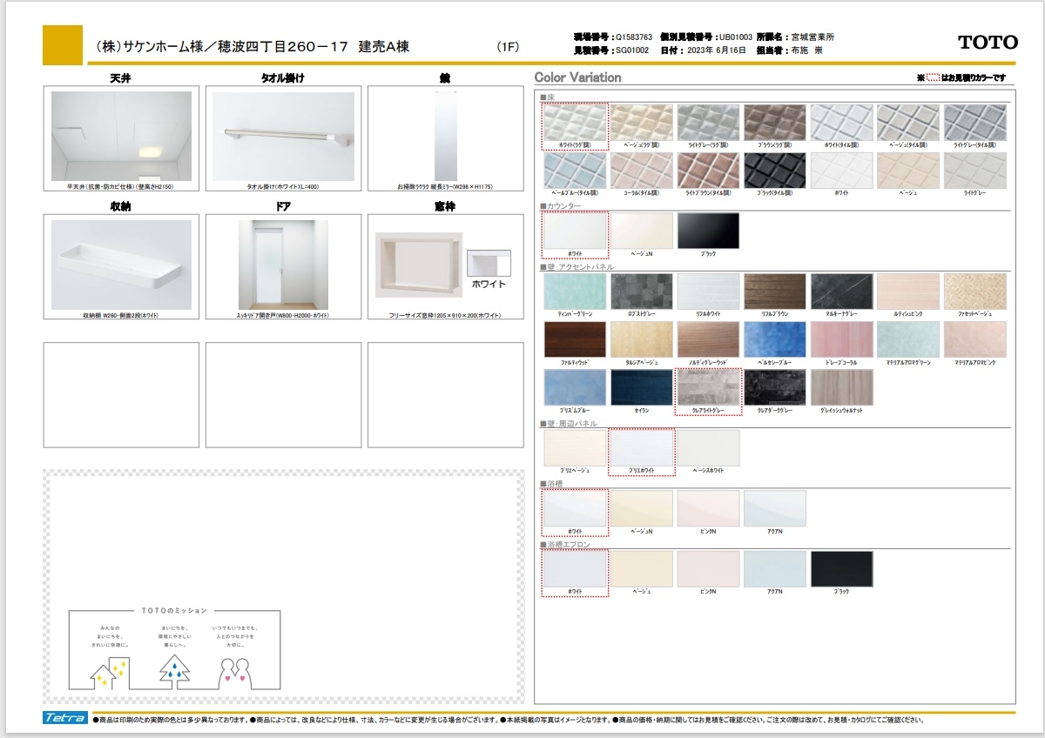Viewport: 1045px width, 738px height.
Task: Open the 天井 ceiling photo
Action: 121,135
